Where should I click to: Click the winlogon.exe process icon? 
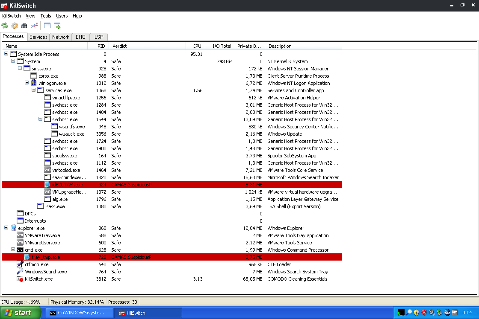(34, 83)
